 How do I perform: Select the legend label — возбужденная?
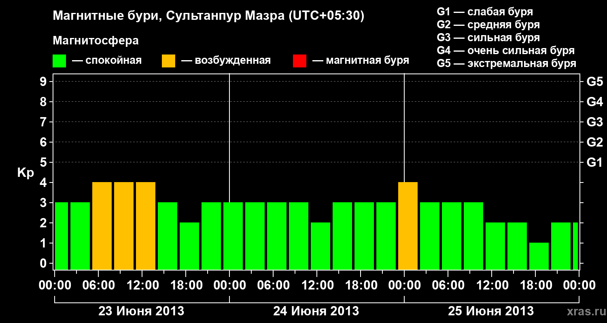tap(226, 61)
